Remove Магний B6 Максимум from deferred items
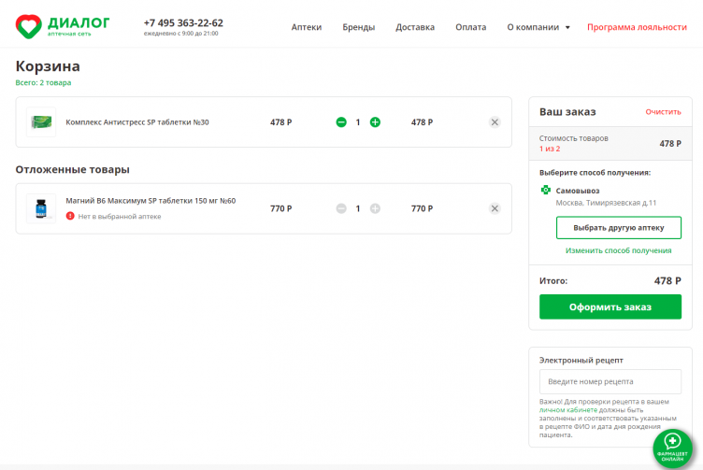Viewport: 703px width, 470px height. click(x=495, y=208)
